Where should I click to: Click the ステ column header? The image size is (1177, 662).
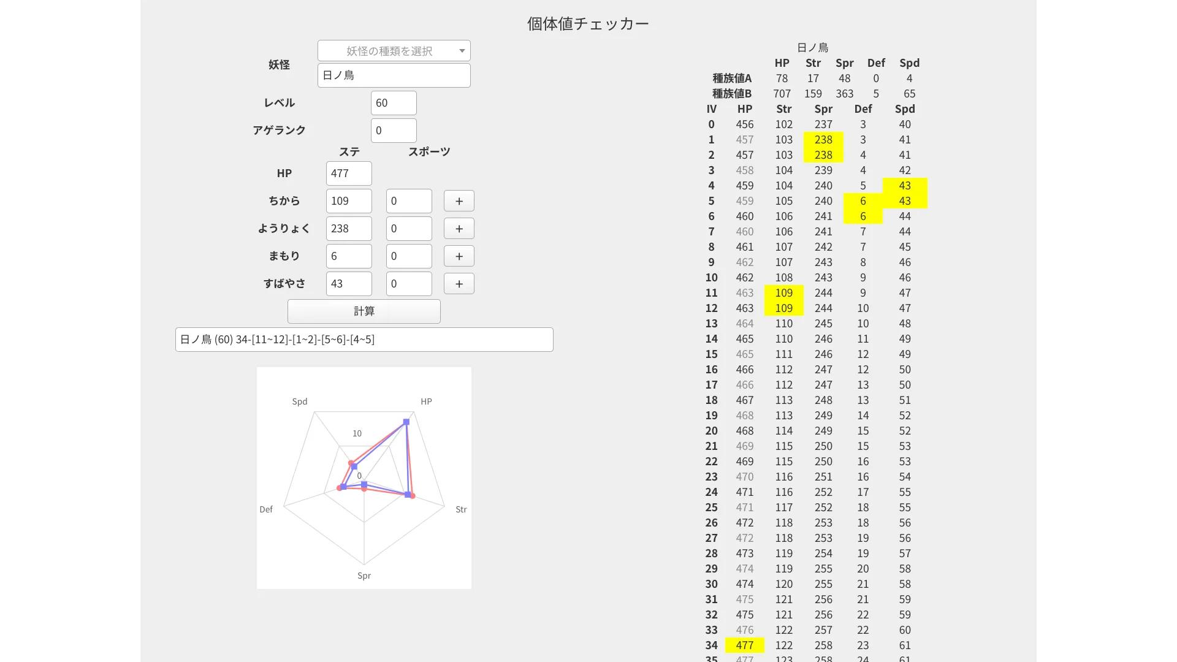click(349, 152)
